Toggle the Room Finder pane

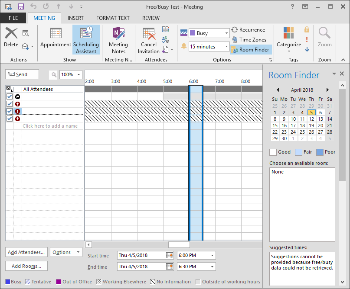coord(251,49)
